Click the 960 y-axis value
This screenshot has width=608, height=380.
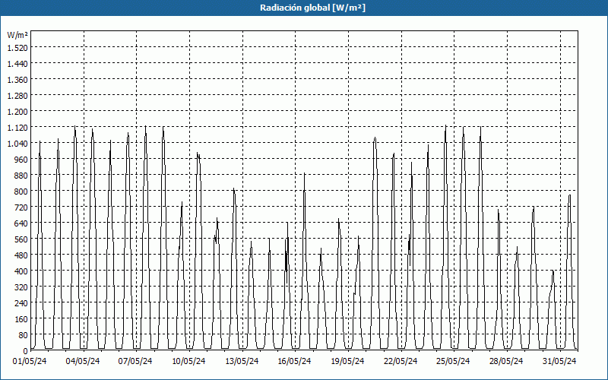tap(22, 160)
